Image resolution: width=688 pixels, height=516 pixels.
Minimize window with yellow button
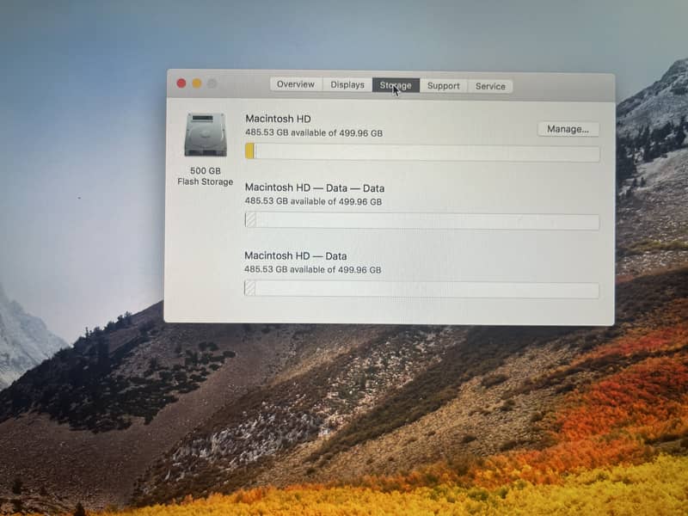tap(197, 83)
